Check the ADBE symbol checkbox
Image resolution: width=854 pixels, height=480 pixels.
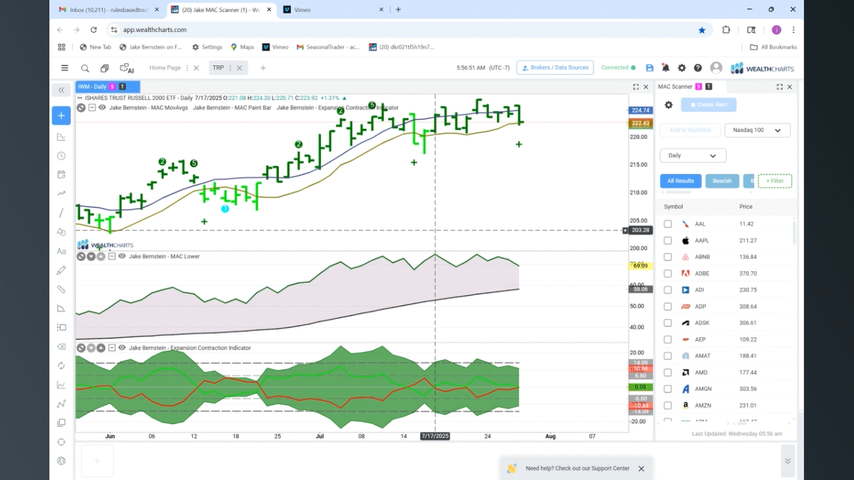click(668, 273)
